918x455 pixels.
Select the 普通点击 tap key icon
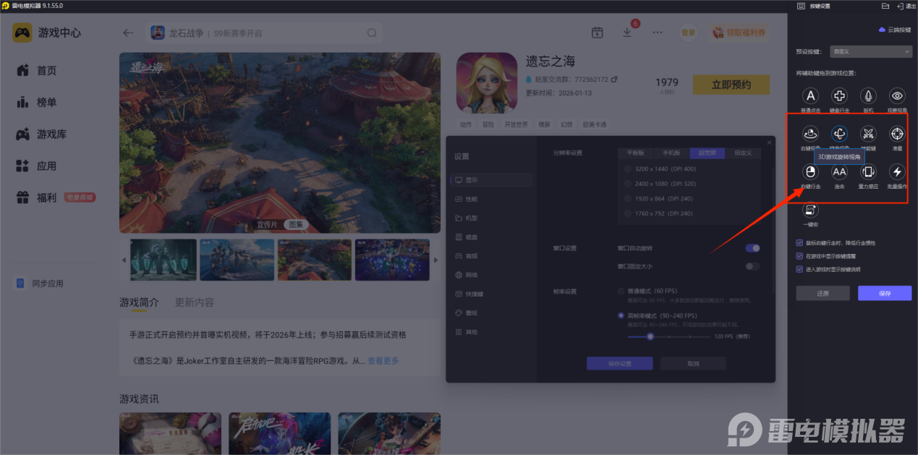pyautogui.click(x=811, y=95)
